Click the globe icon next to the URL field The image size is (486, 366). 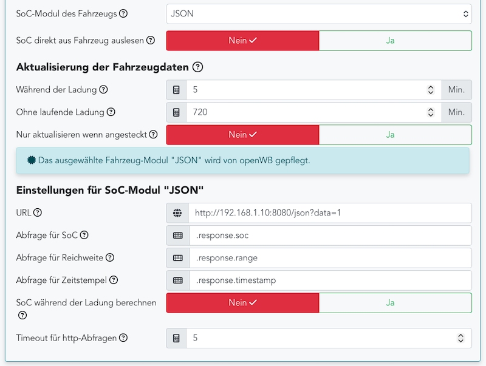coord(176,212)
